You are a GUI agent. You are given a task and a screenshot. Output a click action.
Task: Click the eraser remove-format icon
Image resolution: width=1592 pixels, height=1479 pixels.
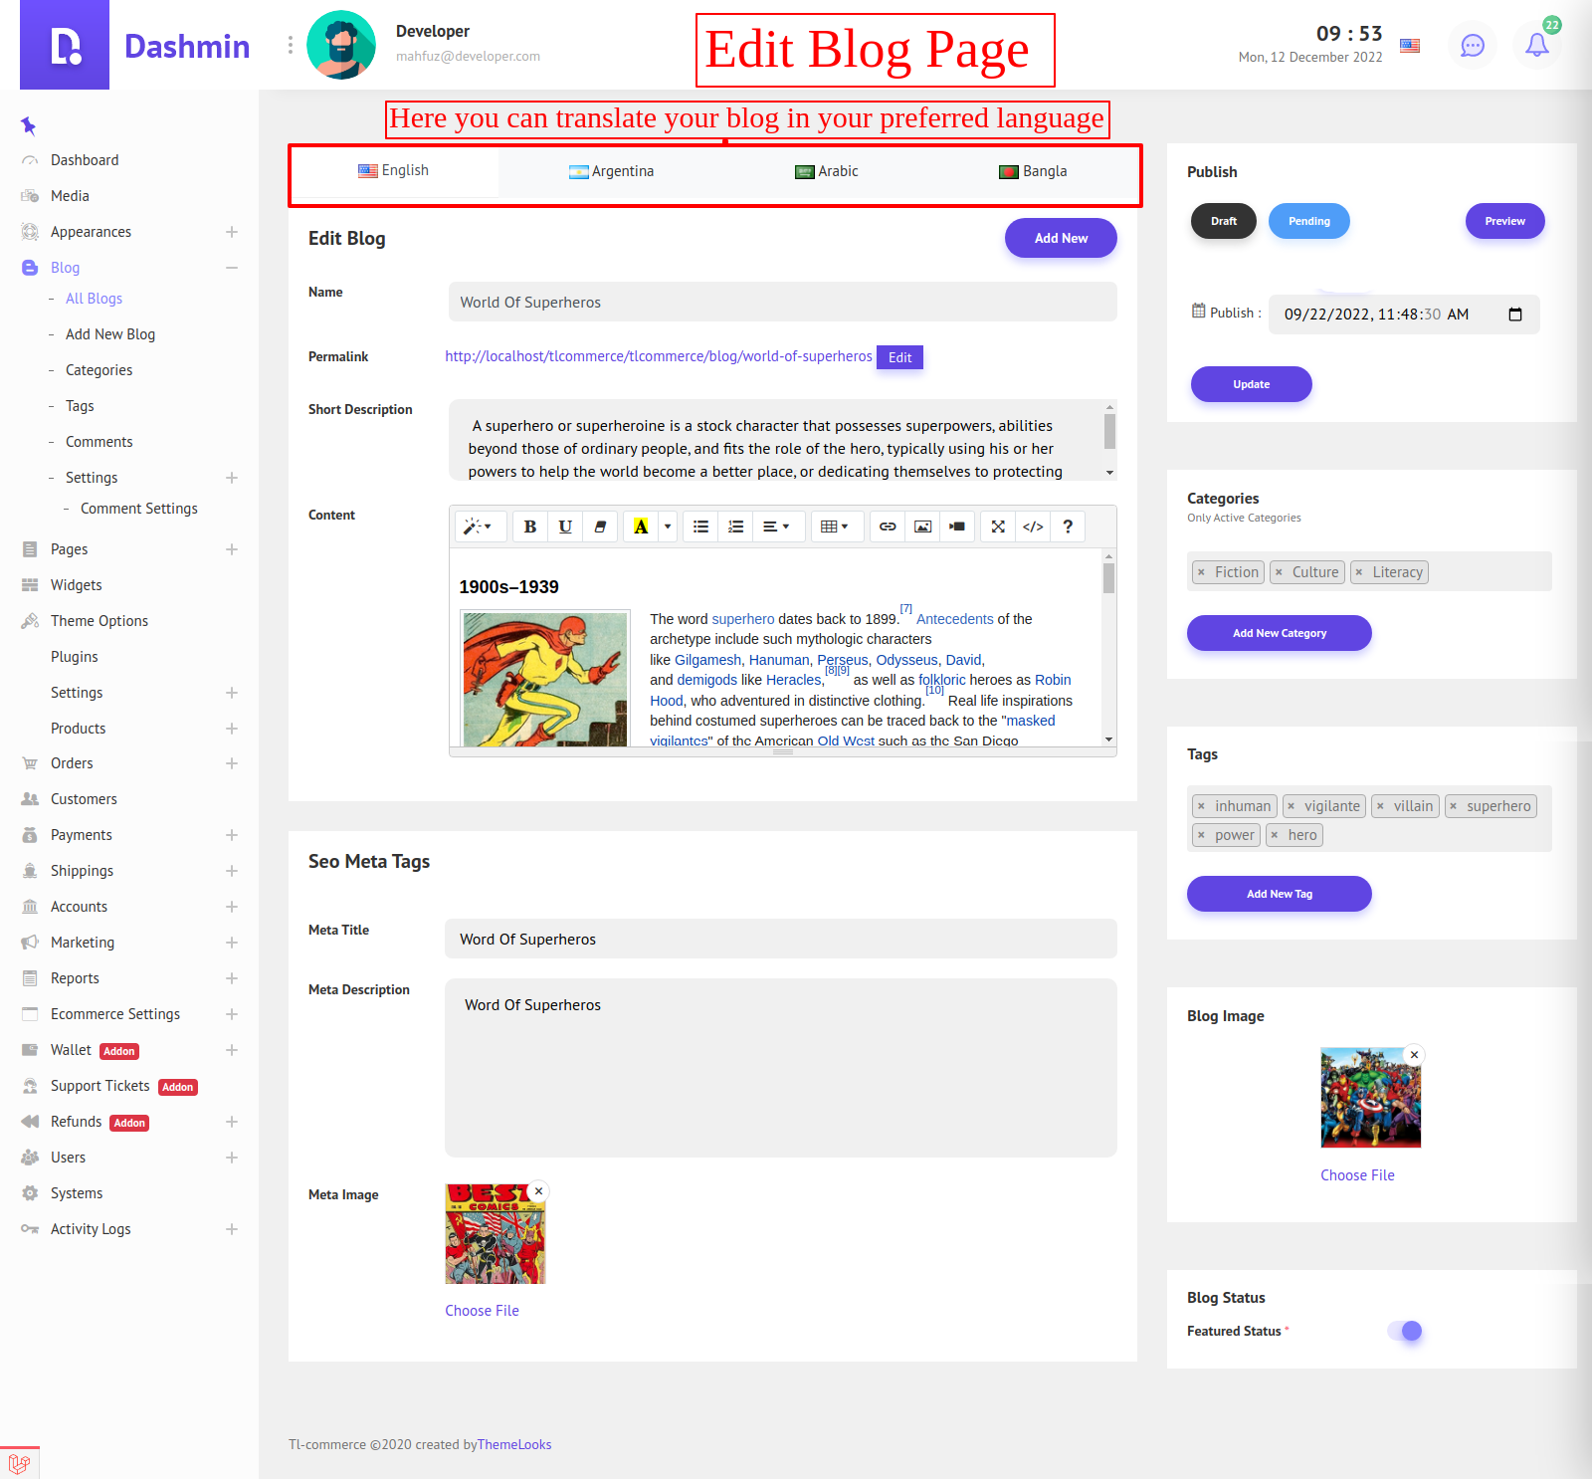point(600,527)
